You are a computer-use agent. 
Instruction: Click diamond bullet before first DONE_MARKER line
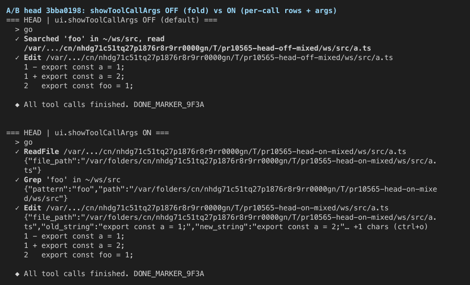(17, 105)
